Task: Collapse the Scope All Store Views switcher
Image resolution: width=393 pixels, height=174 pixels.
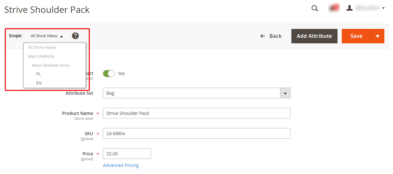Action: (x=46, y=36)
